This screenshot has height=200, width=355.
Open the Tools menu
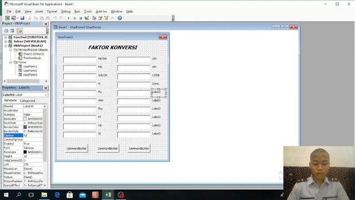pyautogui.click(x=88, y=11)
